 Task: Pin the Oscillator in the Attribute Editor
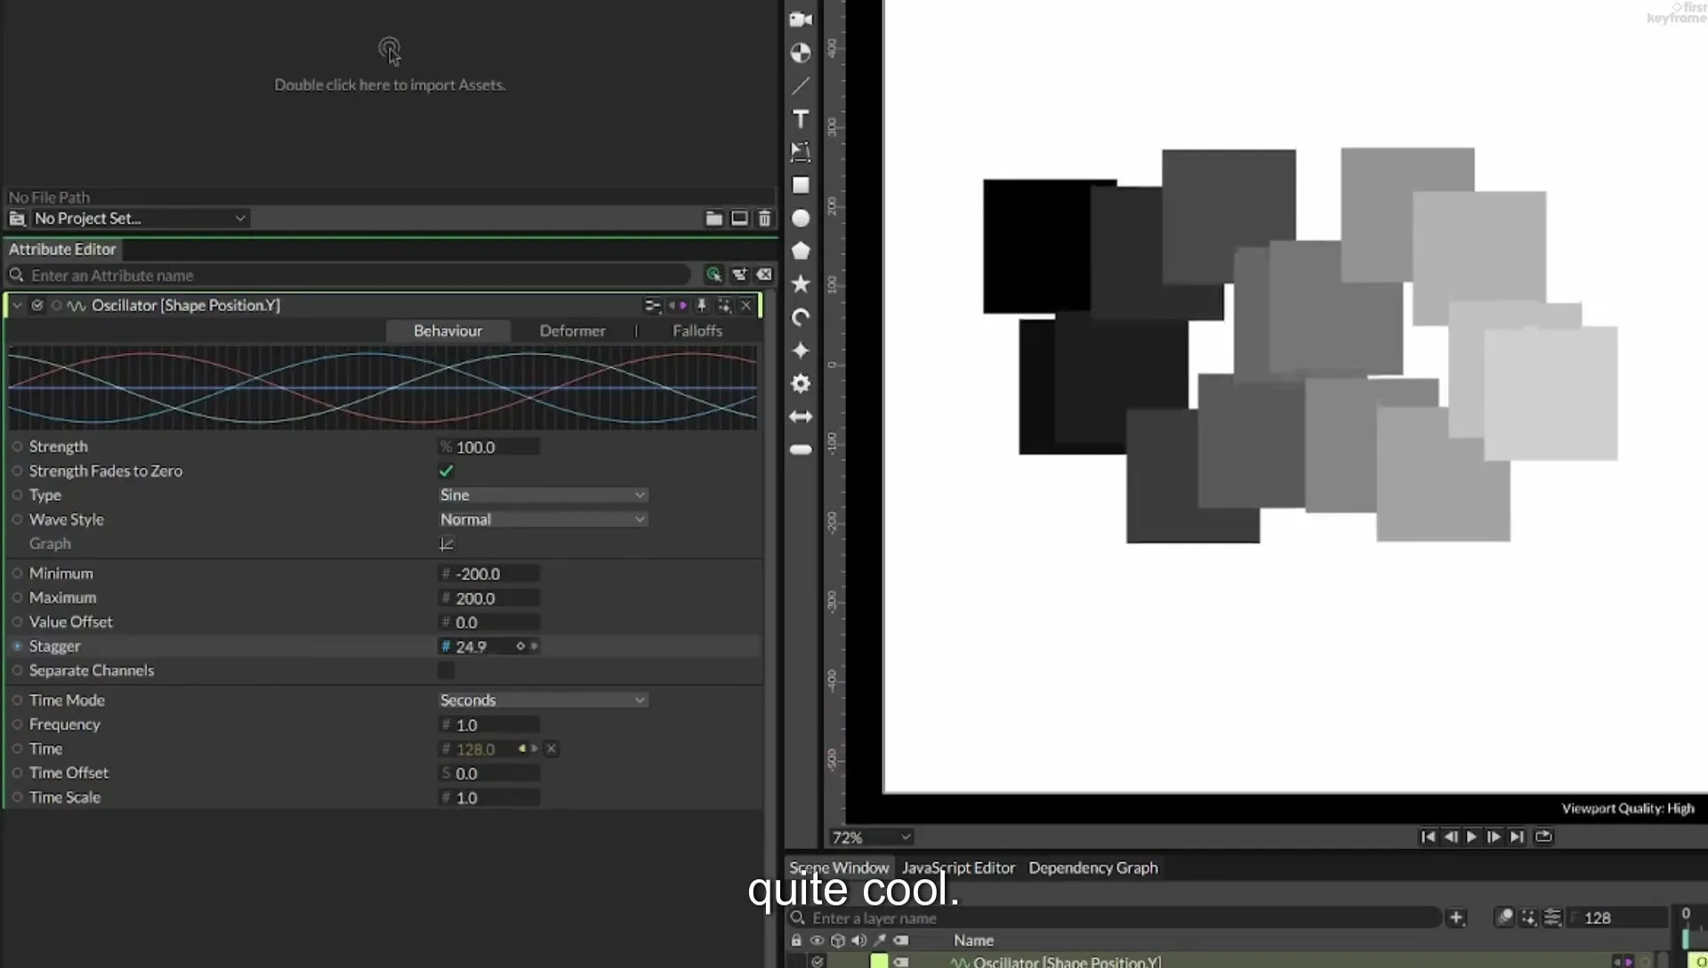point(701,305)
